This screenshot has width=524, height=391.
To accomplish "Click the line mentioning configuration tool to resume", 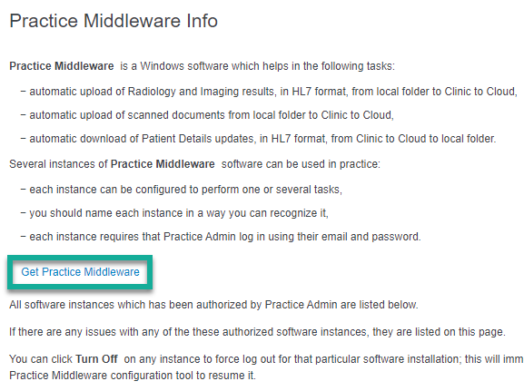I will (x=133, y=376).
